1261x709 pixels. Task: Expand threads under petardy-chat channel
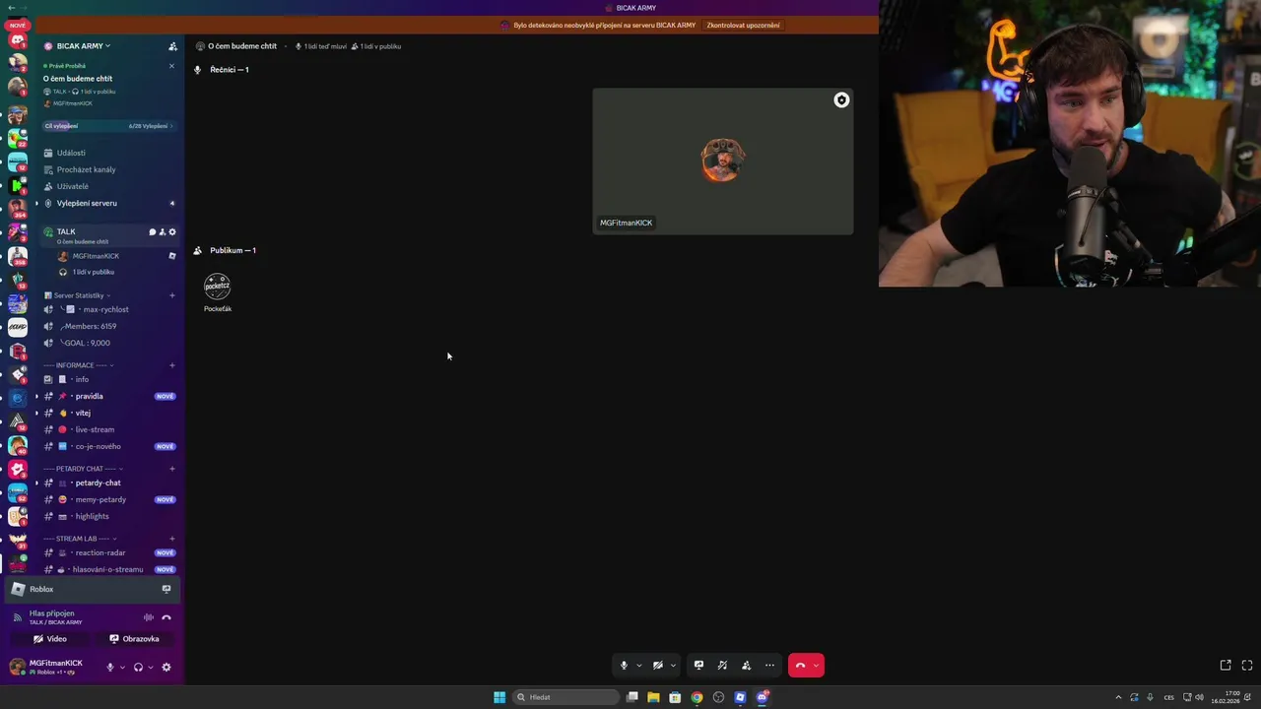click(36, 483)
